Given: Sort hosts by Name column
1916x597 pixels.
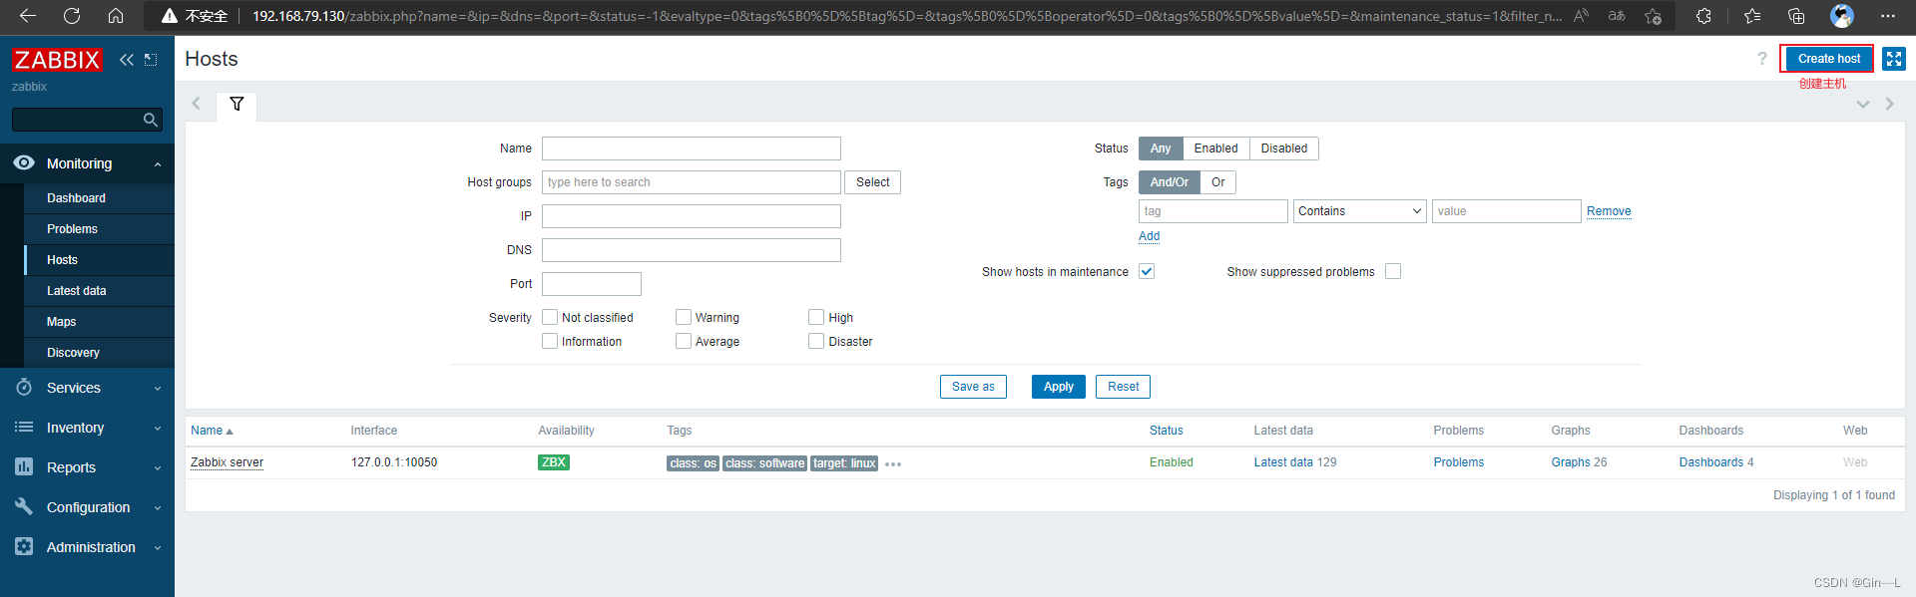Looking at the screenshot, I should (x=212, y=431).
